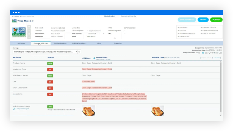
Task: Click the Manage Lifecycle action text
Action: [x=210, y=27]
